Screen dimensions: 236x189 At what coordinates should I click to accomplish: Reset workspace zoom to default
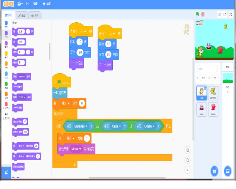[x=187, y=170]
